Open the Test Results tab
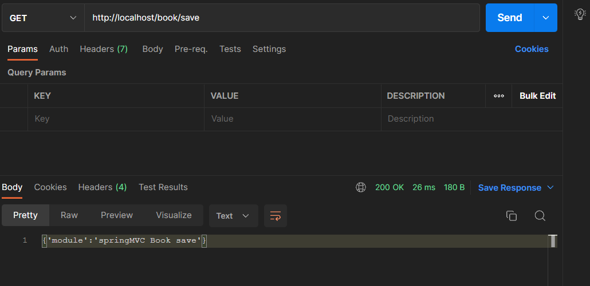This screenshot has height=286, width=590. 163,187
